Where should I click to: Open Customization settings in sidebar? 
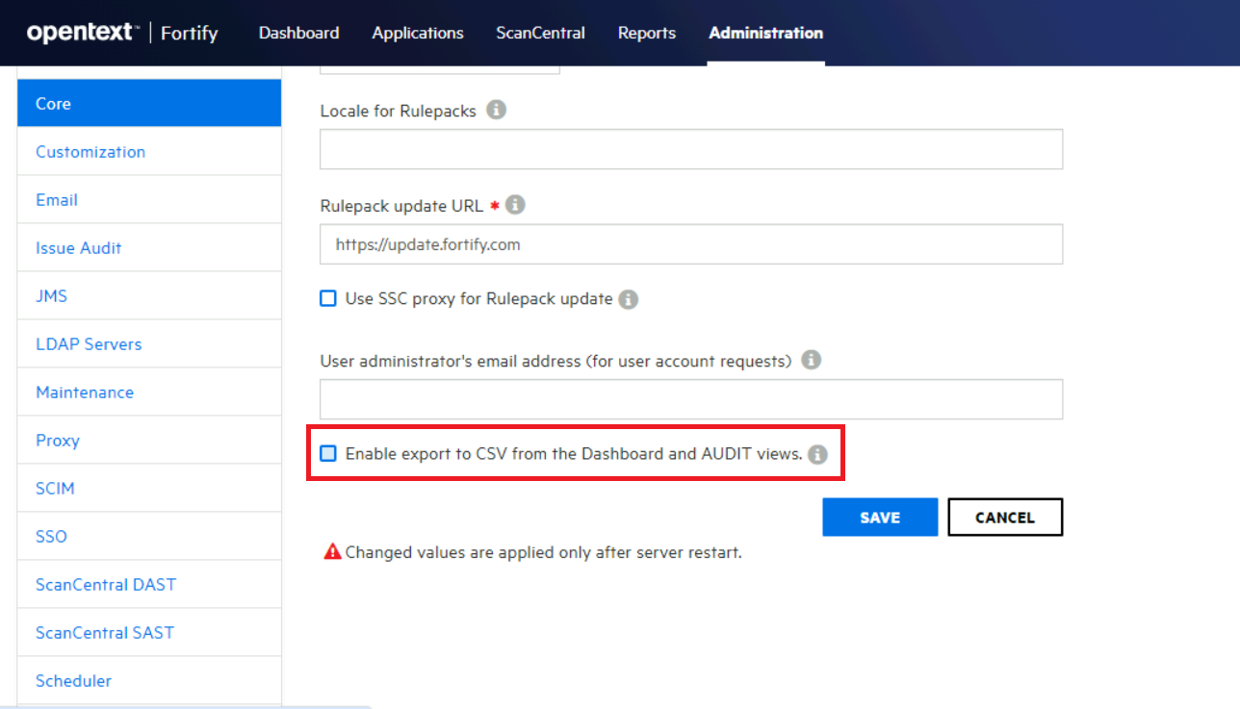[149, 151]
